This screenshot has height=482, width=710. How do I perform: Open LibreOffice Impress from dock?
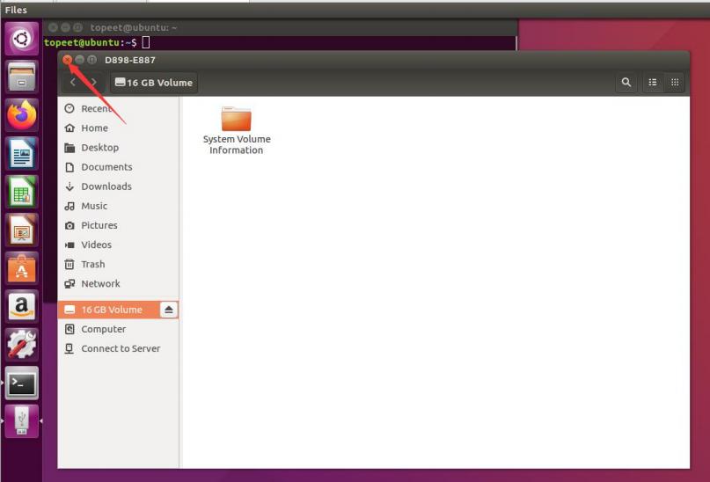(x=21, y=230)
